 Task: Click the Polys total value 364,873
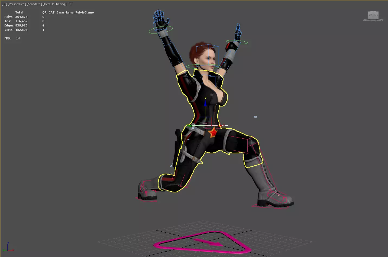(x=21, y=17)
